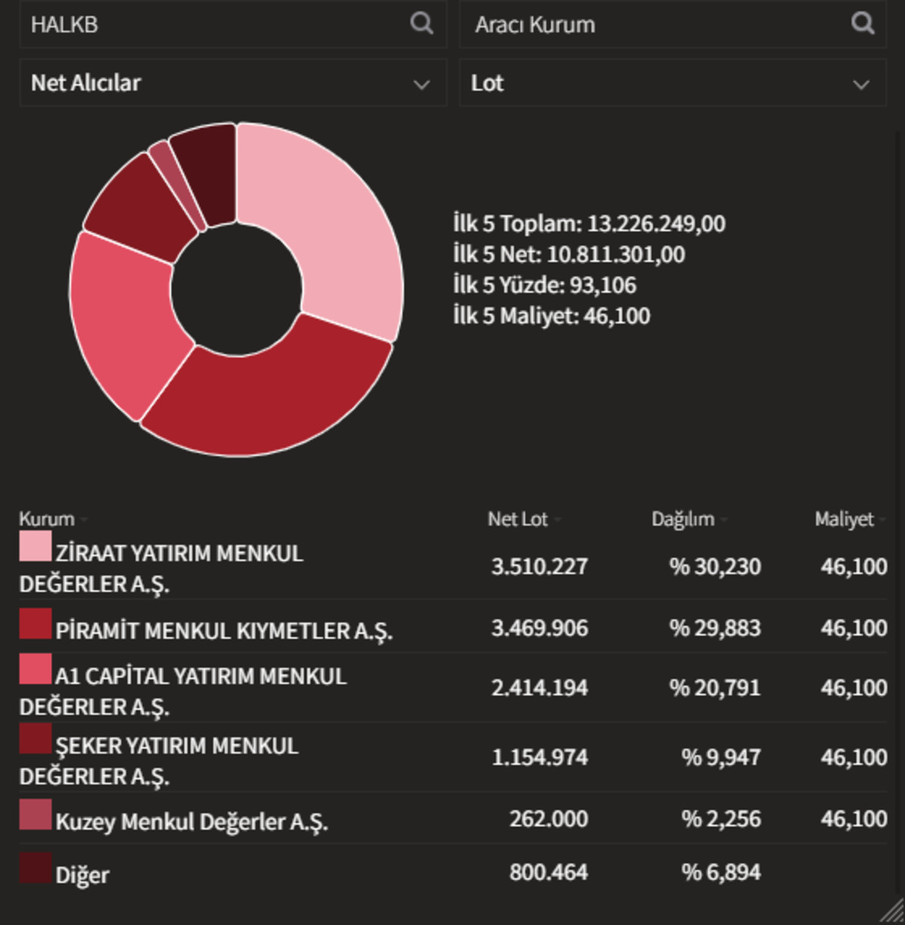Click distribution value % 20,791

(x=715, y=688)
